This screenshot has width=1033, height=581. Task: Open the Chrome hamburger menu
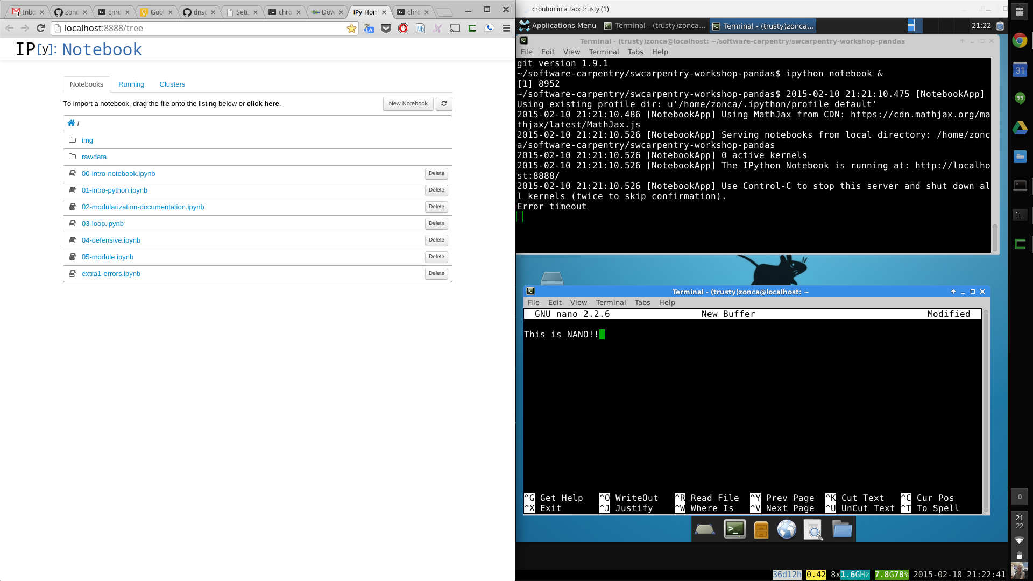tap(506, 29)
